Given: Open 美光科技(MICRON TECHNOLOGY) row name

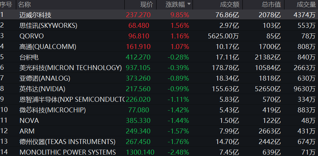Looking at the screenshot, I should coord(71,68).
